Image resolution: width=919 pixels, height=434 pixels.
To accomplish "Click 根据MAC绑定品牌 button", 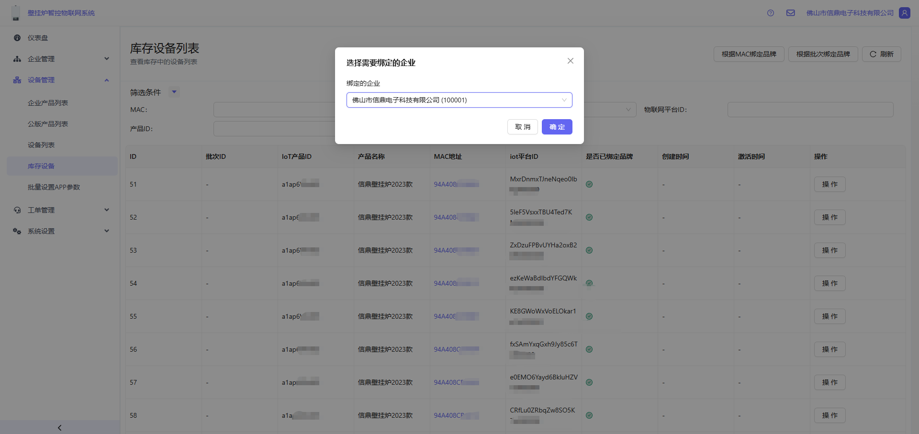I will pyautogui.click(x=749, y=54).
